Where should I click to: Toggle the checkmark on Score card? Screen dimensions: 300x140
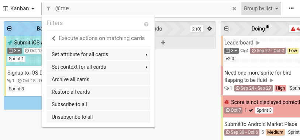click(x=251, y=110)
